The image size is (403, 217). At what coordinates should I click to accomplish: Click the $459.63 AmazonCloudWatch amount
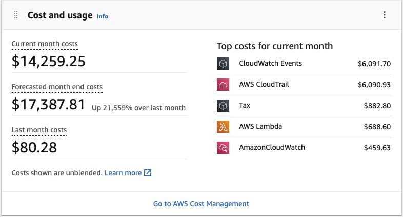tap(377, 148)
